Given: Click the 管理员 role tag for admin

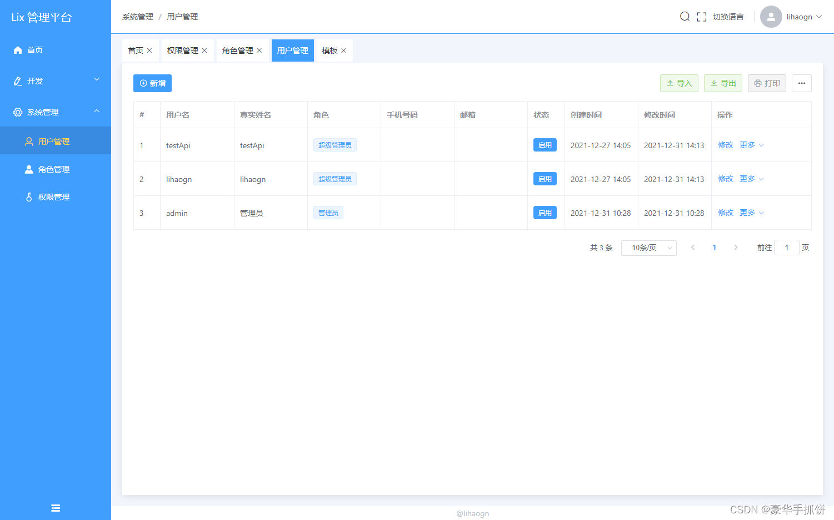Looking at the screenshot, I should coord(328,213).
